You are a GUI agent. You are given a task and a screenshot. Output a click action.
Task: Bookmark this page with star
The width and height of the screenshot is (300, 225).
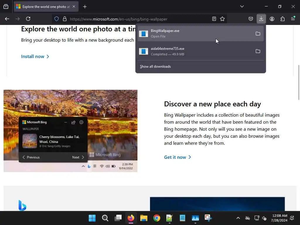(222, 19)
